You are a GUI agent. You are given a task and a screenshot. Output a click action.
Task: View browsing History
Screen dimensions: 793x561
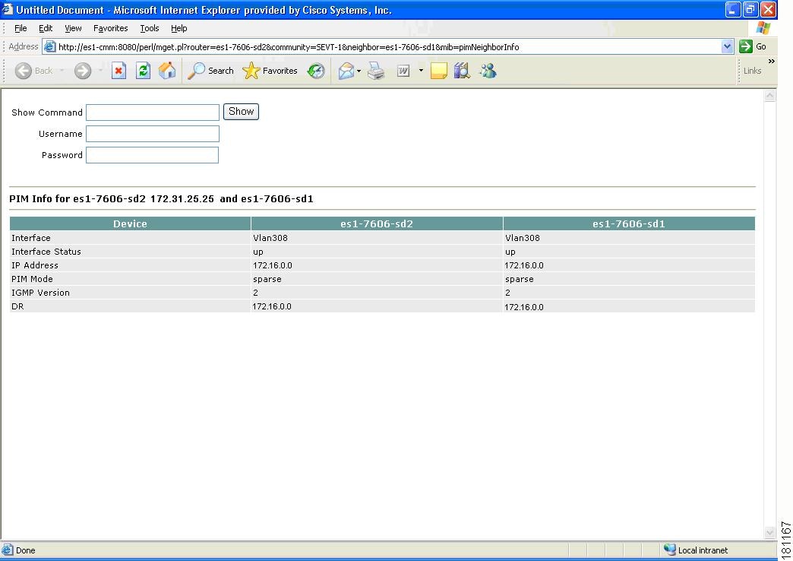tap(315, 70)
